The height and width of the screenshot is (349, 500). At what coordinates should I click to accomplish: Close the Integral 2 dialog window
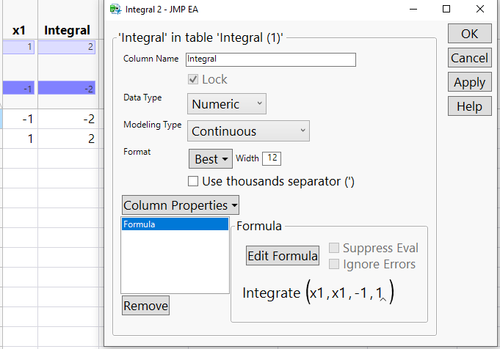(479, 10)
